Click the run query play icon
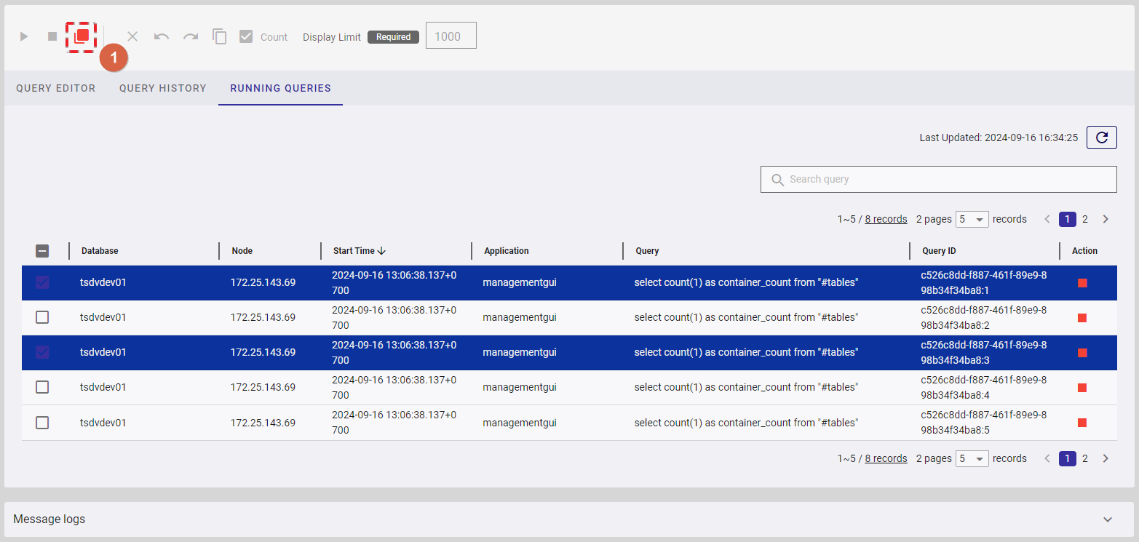Image resolution: width=1139 pixels, height=542 pixels. click(x=24, y=36)
